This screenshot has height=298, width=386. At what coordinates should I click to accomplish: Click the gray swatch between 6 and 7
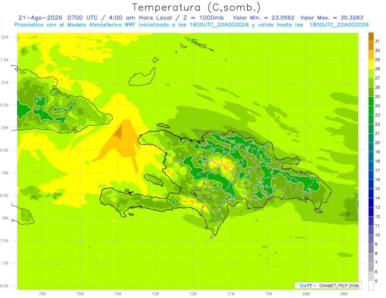point(371,267)
